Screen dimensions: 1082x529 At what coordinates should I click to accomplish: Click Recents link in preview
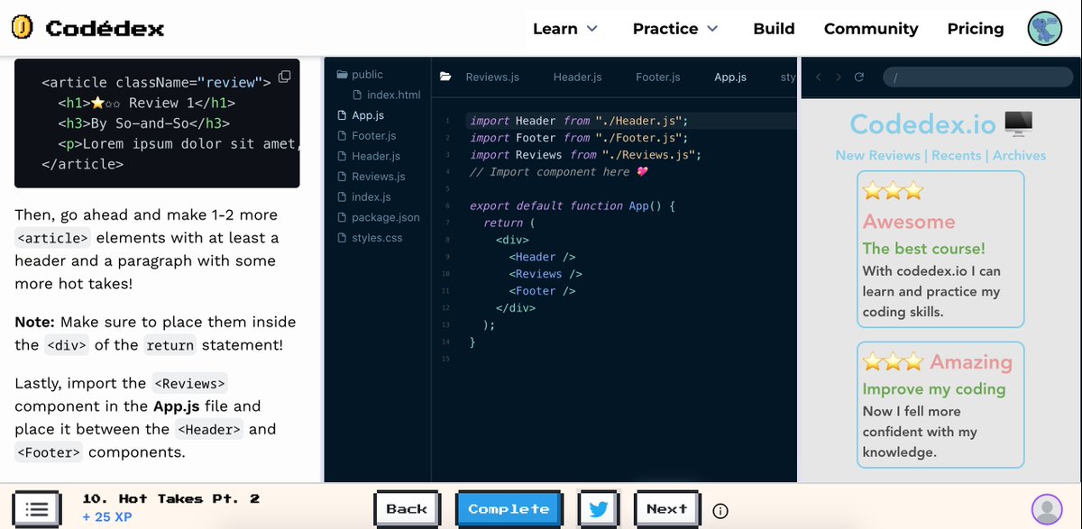pyautogui.click(x=956, y=155)
